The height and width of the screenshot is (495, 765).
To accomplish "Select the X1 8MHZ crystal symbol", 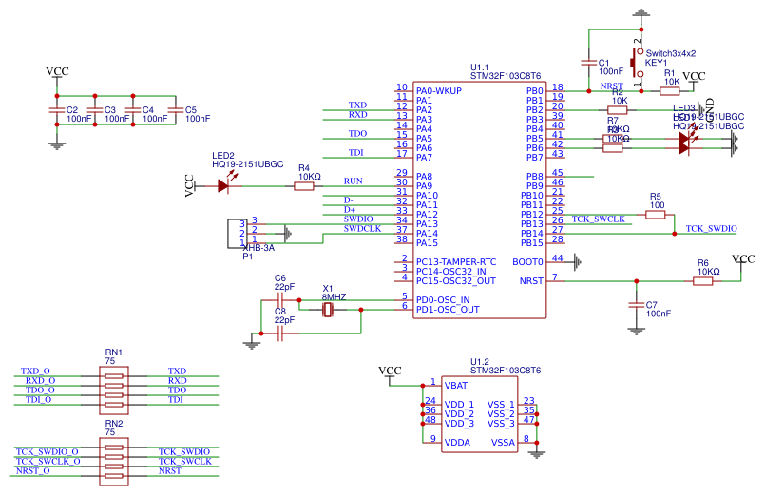I will 328,309.
